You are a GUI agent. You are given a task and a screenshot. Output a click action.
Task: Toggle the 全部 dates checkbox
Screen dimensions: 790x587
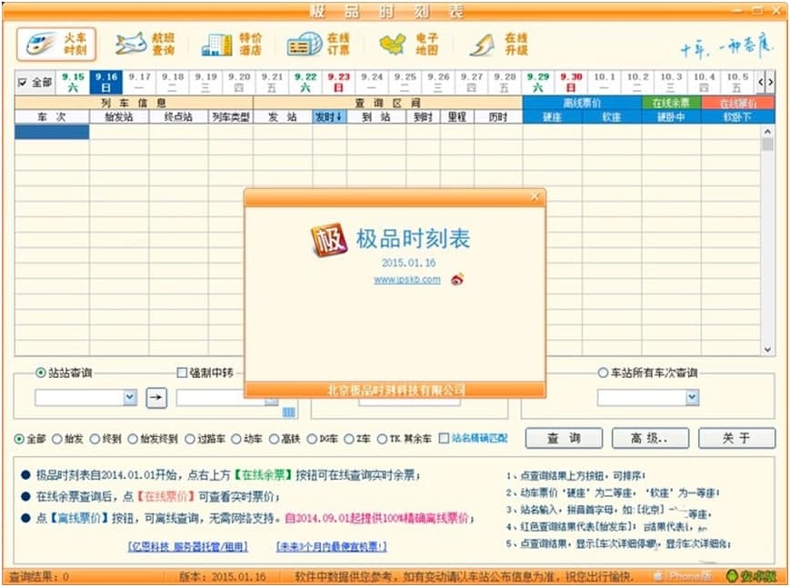22,82
